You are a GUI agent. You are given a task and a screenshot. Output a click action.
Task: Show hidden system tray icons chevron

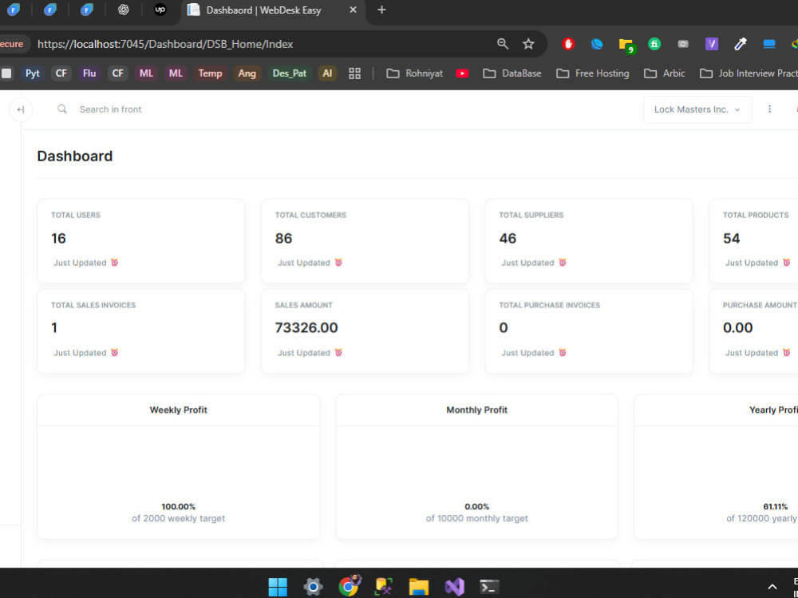pos(772,587)
